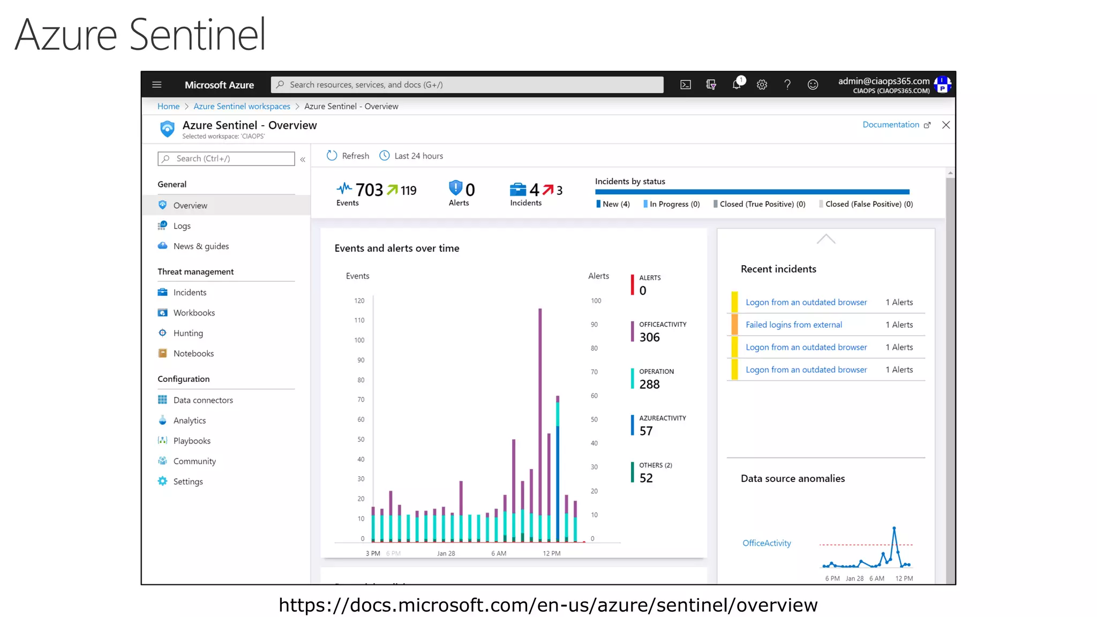Click the Refresh button label
The image size is (1097, 617).
[x=356, y=155]
